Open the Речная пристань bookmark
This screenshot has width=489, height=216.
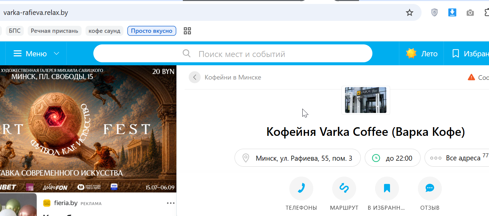pyautogui.click(x=54, y=31)
